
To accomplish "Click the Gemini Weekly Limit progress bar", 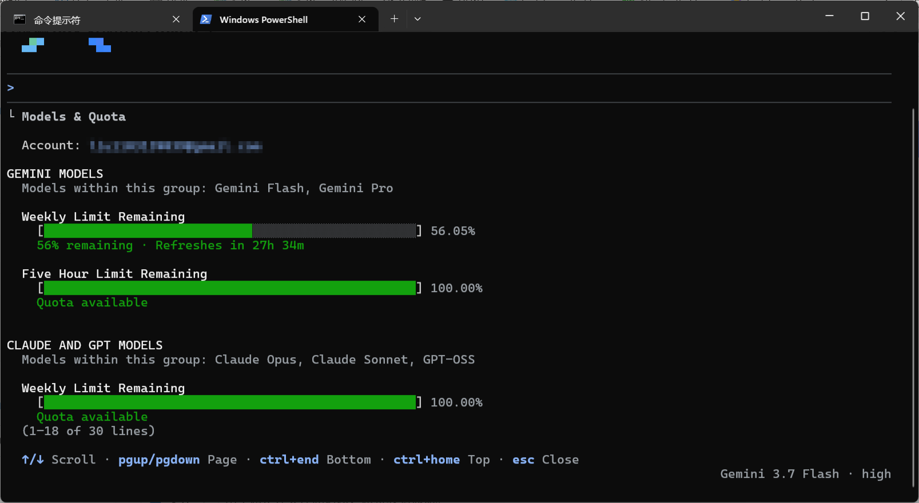I will click(x=230, y=231).
